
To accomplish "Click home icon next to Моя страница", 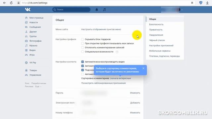I will tap(26, 18).
